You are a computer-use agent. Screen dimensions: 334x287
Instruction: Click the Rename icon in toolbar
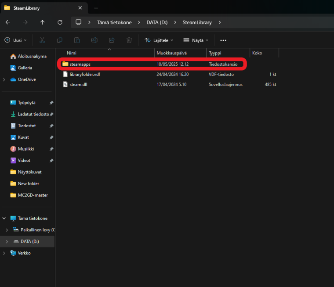click(x=94, y=40)
